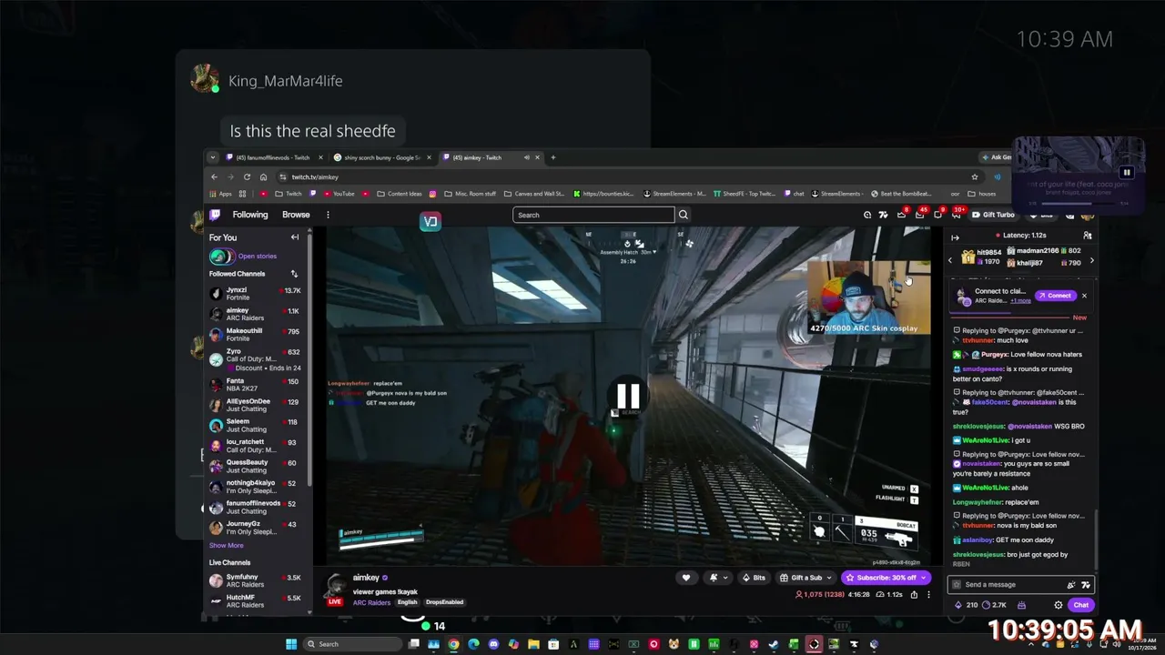Click the Twitch logo home icon
Image resolution: width=1165 pixels, height=655 pixels.
[215, 215]
